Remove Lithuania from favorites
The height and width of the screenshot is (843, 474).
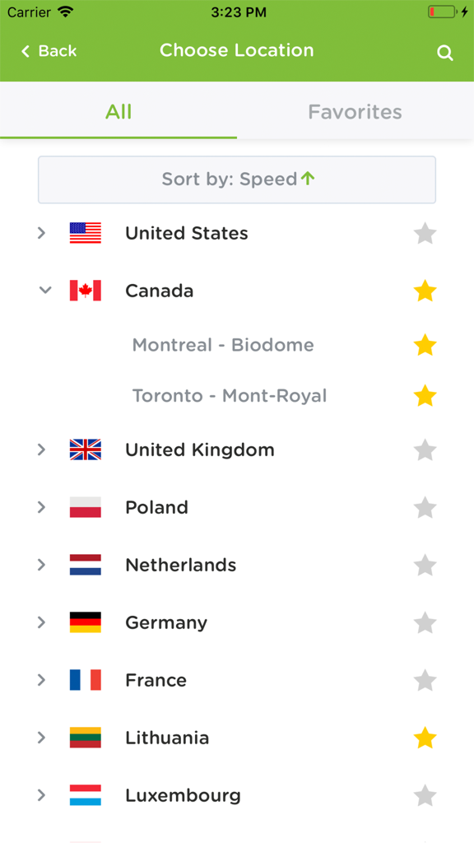pyautogui.click(x=425, y=738)
